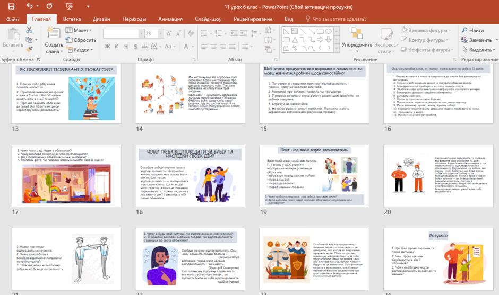Open the Рецензирование tab

253,19
